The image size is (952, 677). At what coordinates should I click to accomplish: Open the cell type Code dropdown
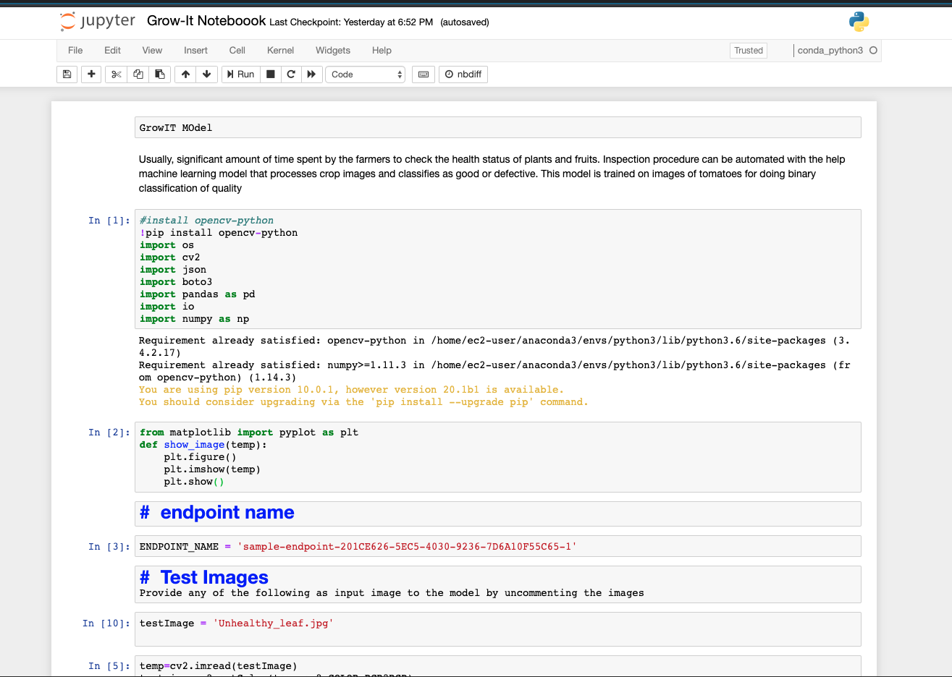pyautogui.click(x=366, y=74)
